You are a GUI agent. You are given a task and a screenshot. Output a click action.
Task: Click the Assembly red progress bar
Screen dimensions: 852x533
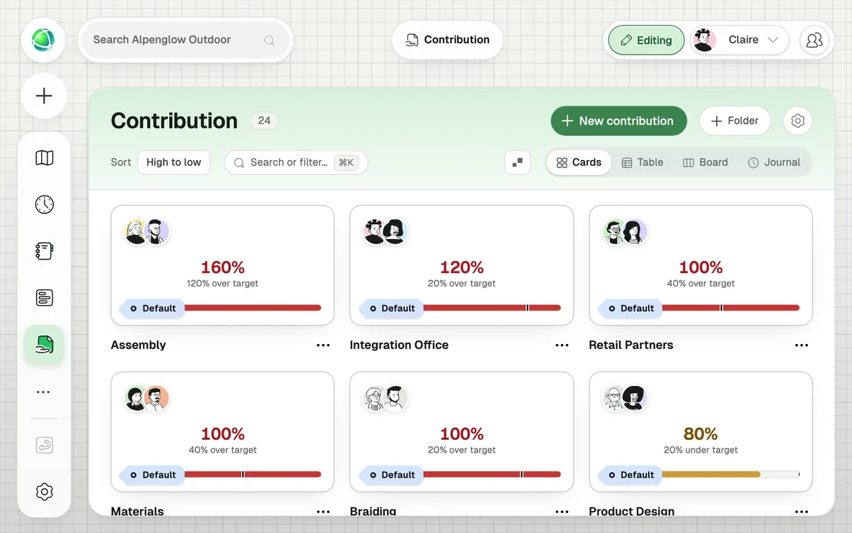coord(253,308)
